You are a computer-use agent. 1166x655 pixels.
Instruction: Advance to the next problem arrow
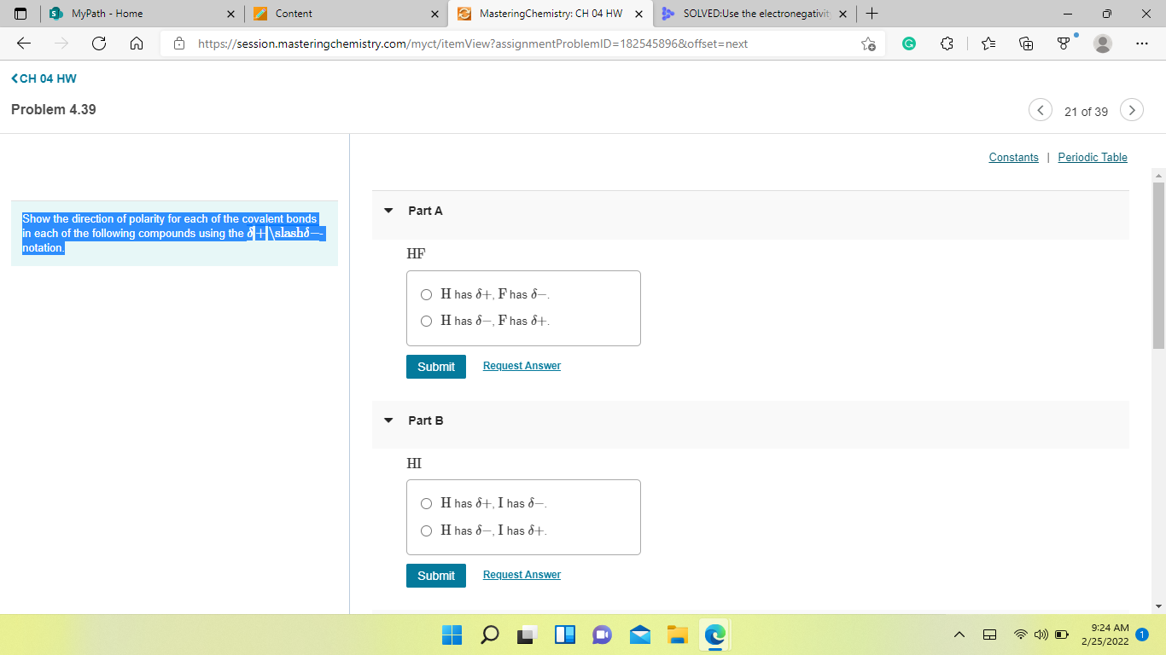[x=1132, y=110]
